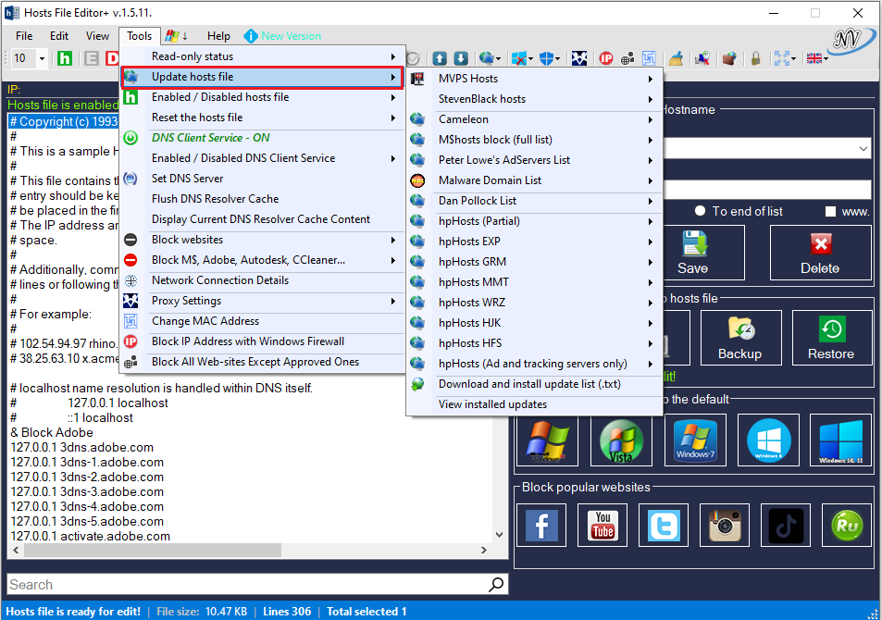Click the Windows 8 default hosts icon

768,440
